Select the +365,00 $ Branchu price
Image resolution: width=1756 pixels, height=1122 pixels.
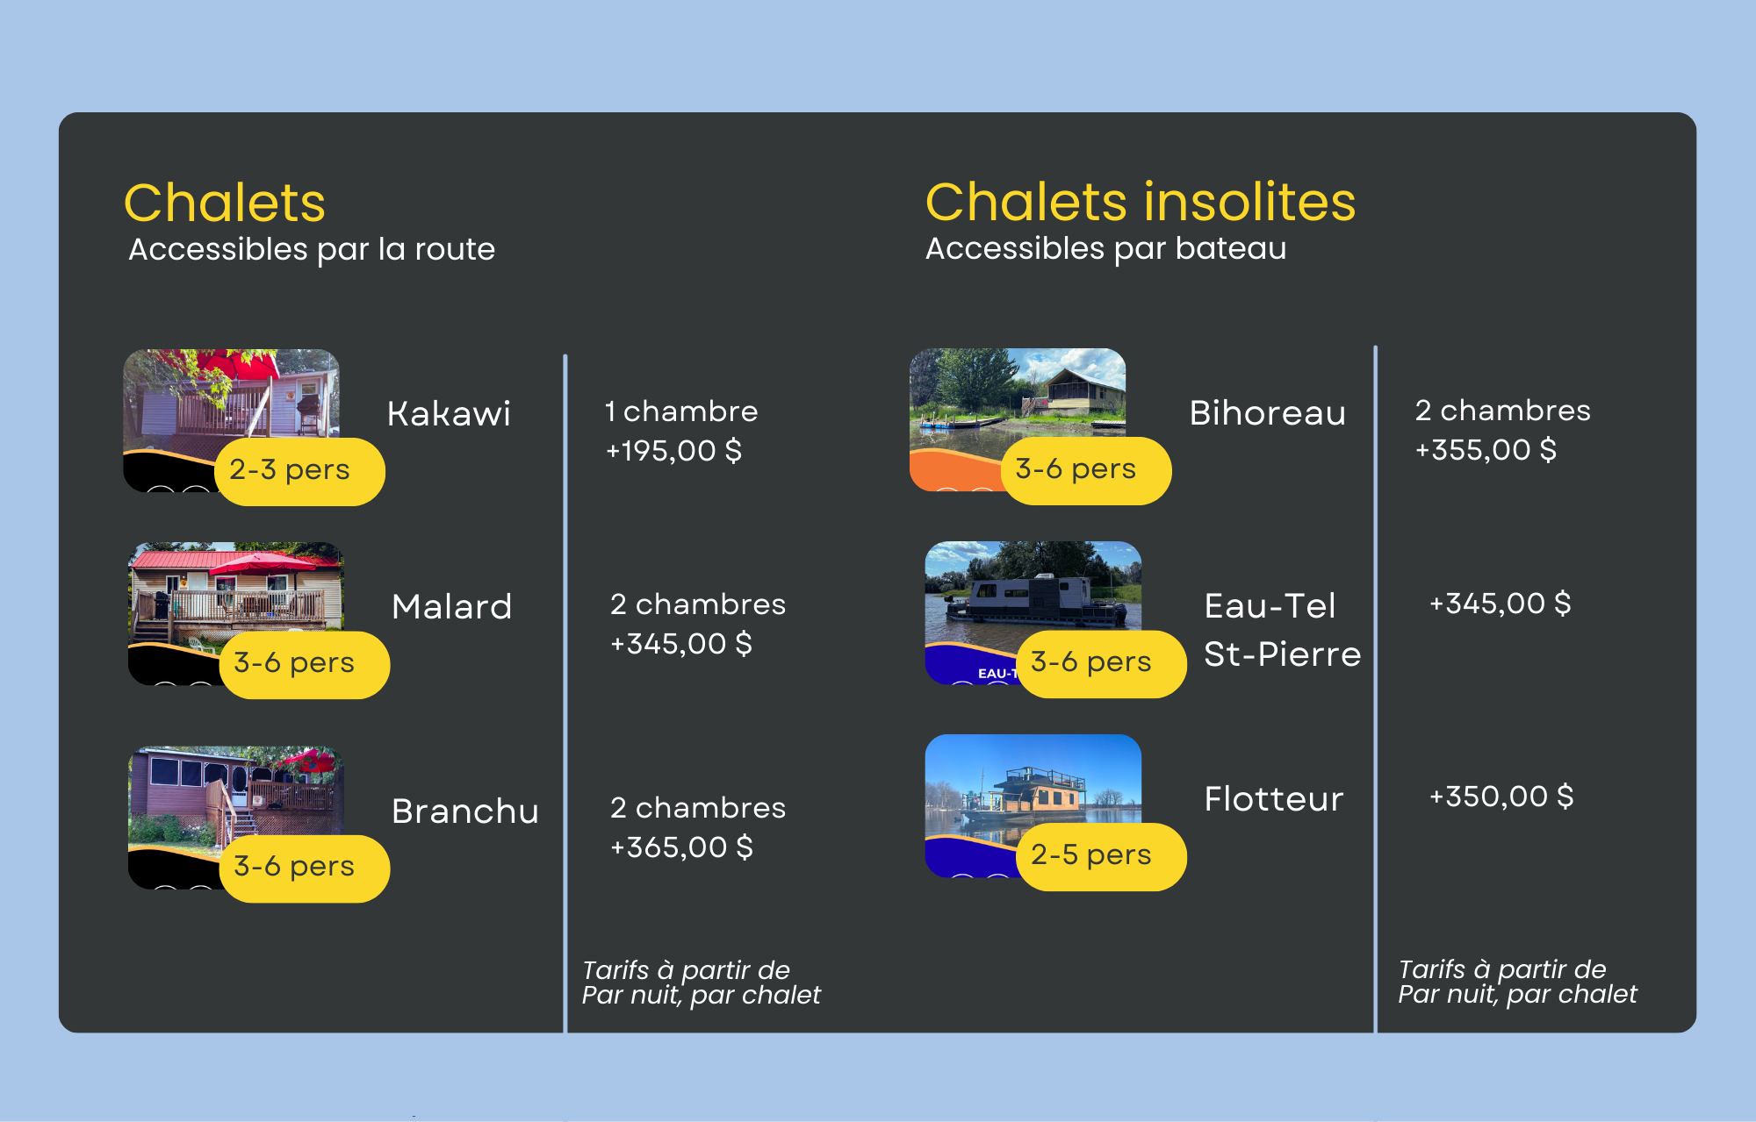tap(681, 847)
